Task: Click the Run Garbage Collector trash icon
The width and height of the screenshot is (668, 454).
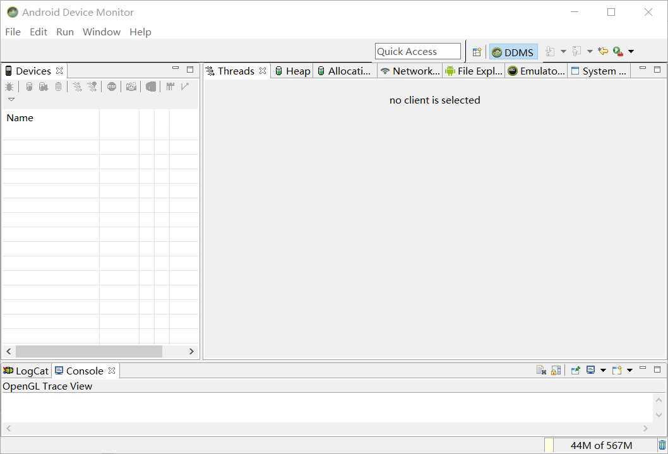Action: click(x=662, y=445)
